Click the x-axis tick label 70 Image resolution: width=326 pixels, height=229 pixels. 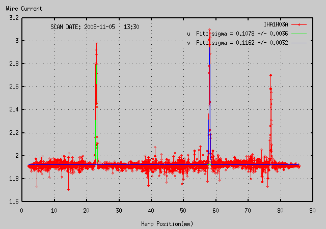coord(248,211)
